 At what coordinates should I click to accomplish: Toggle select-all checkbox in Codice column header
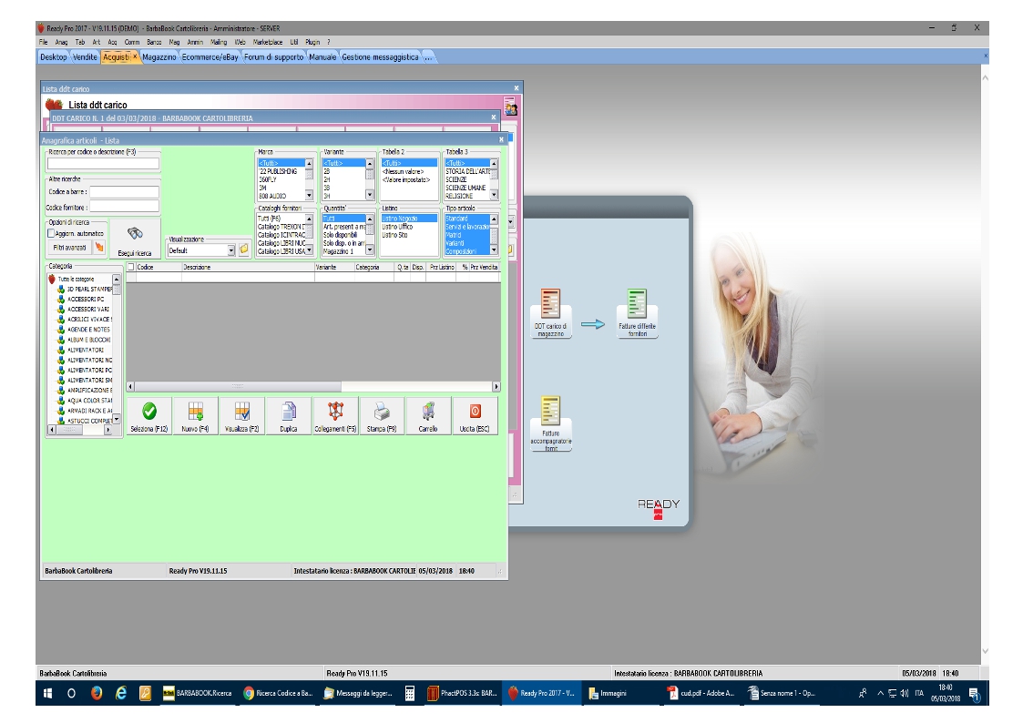130,268
